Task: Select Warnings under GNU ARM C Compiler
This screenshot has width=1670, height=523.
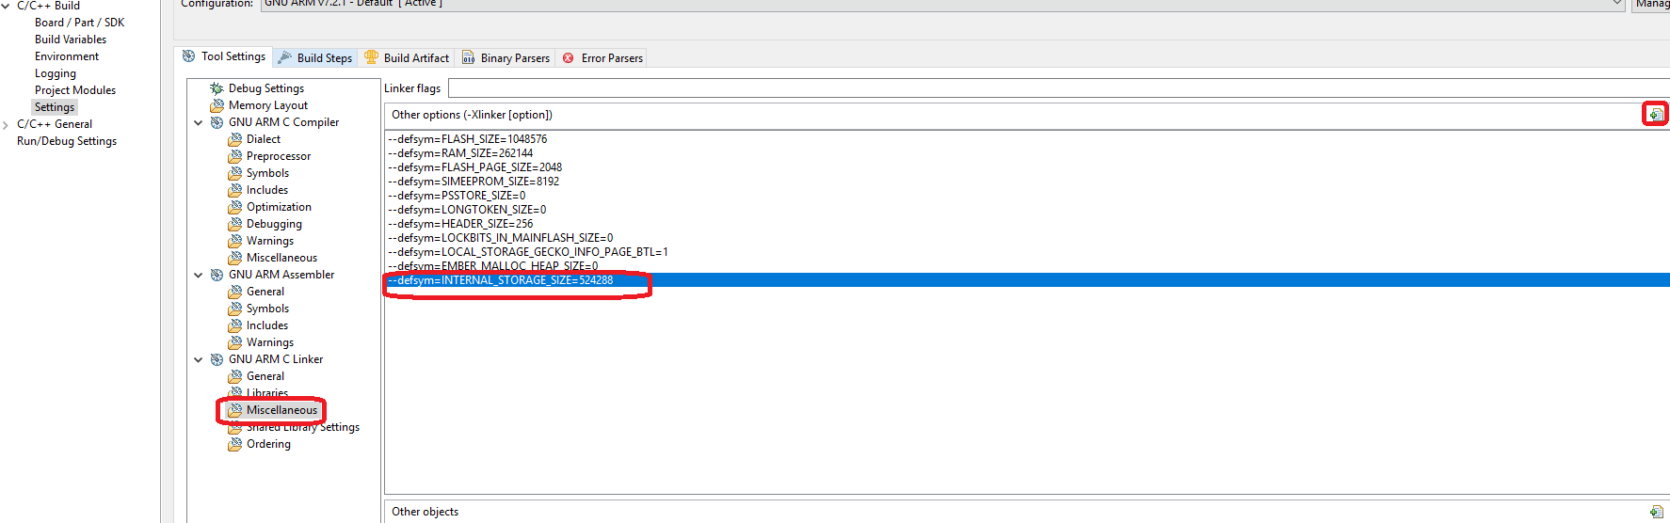Action: click(269, 241)
